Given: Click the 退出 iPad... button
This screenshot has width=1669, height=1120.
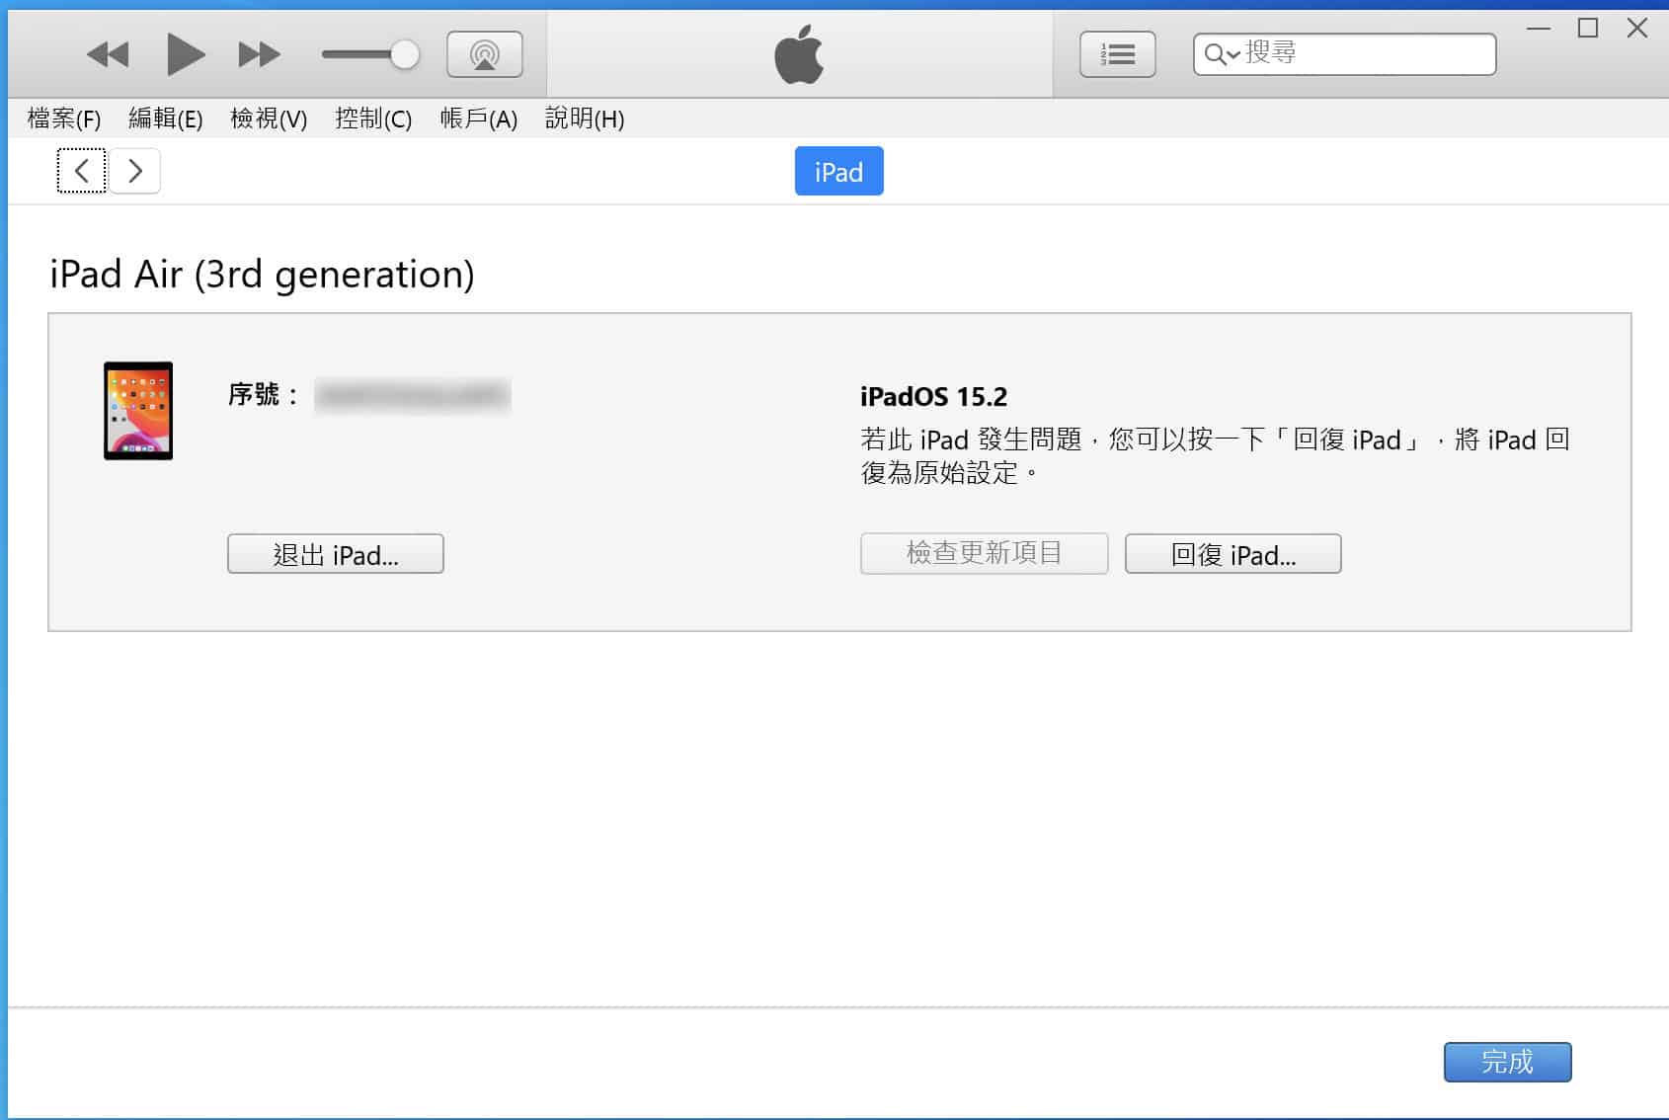Looking at the screenshot, I should [x=336, y=554].
